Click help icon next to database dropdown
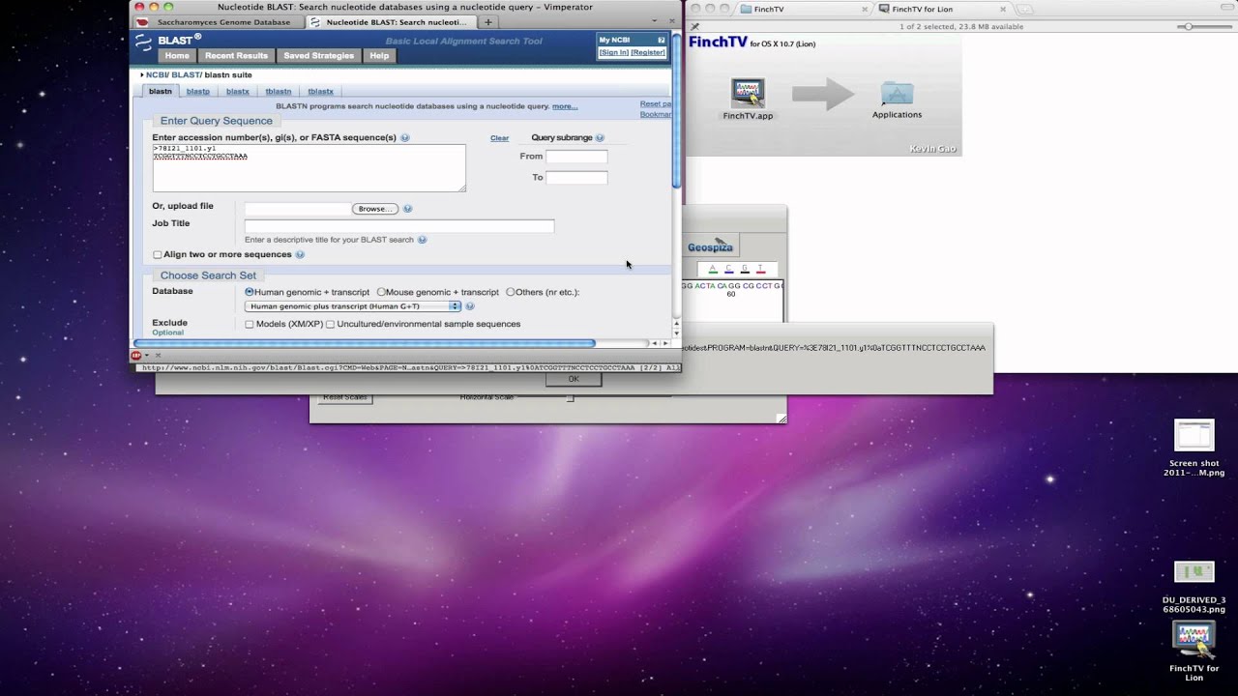The image size is (1238, 696). click(x=470, y=306)
